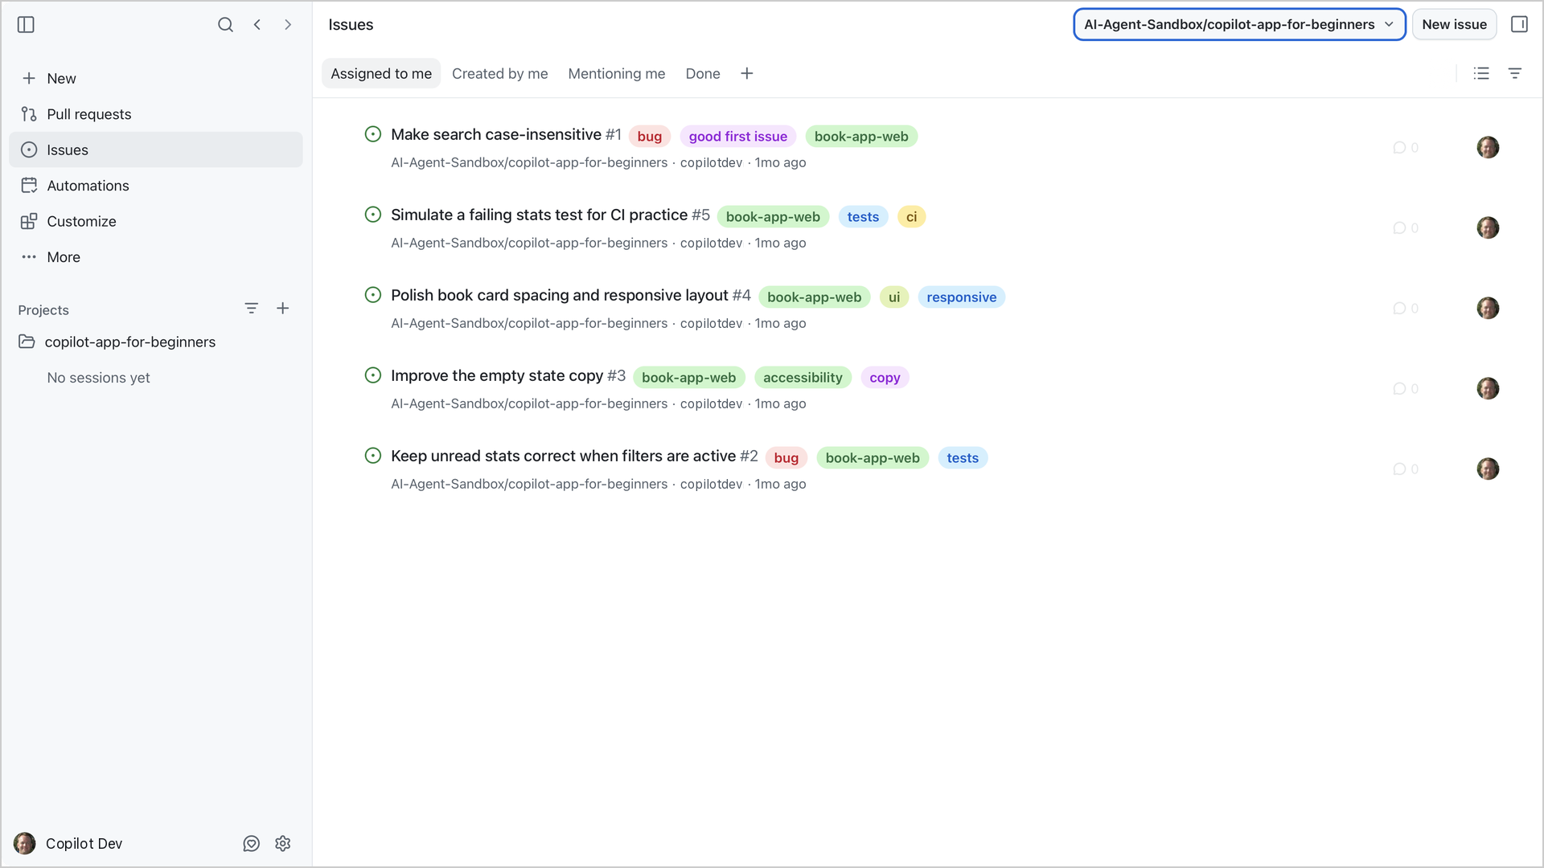Image resolution: width=1544 pixels, height=868 pixels.
Task: Click assignee avatar on issue #2 row
Action: [1488, 469]
